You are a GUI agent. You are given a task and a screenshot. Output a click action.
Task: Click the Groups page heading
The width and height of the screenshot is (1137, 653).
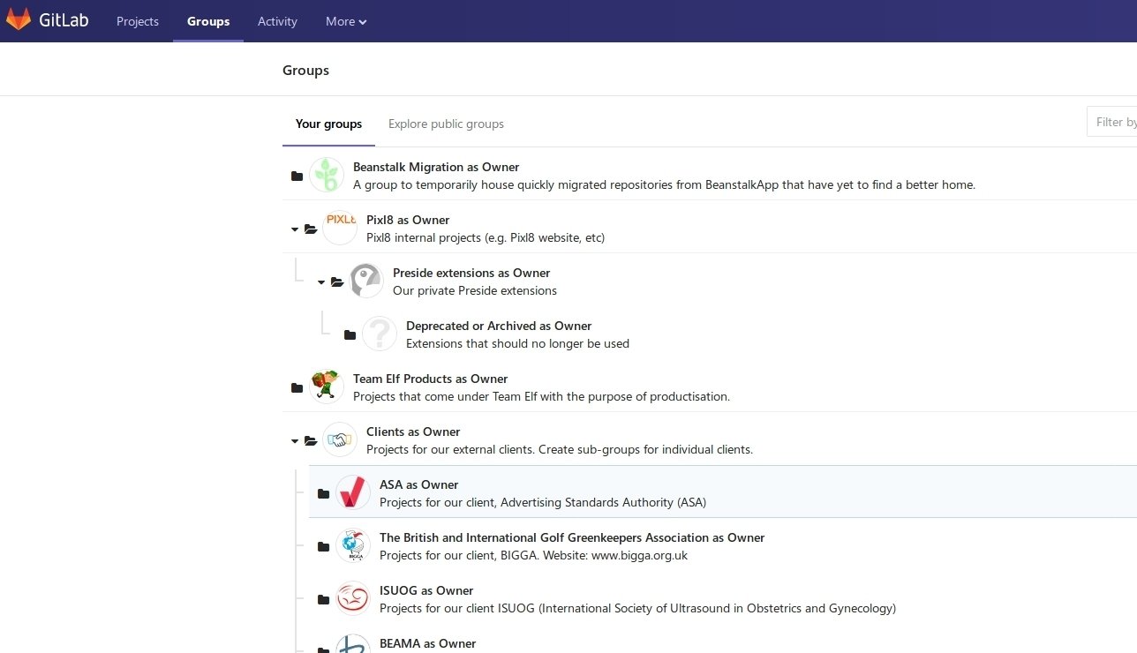[x=305, y=71]
